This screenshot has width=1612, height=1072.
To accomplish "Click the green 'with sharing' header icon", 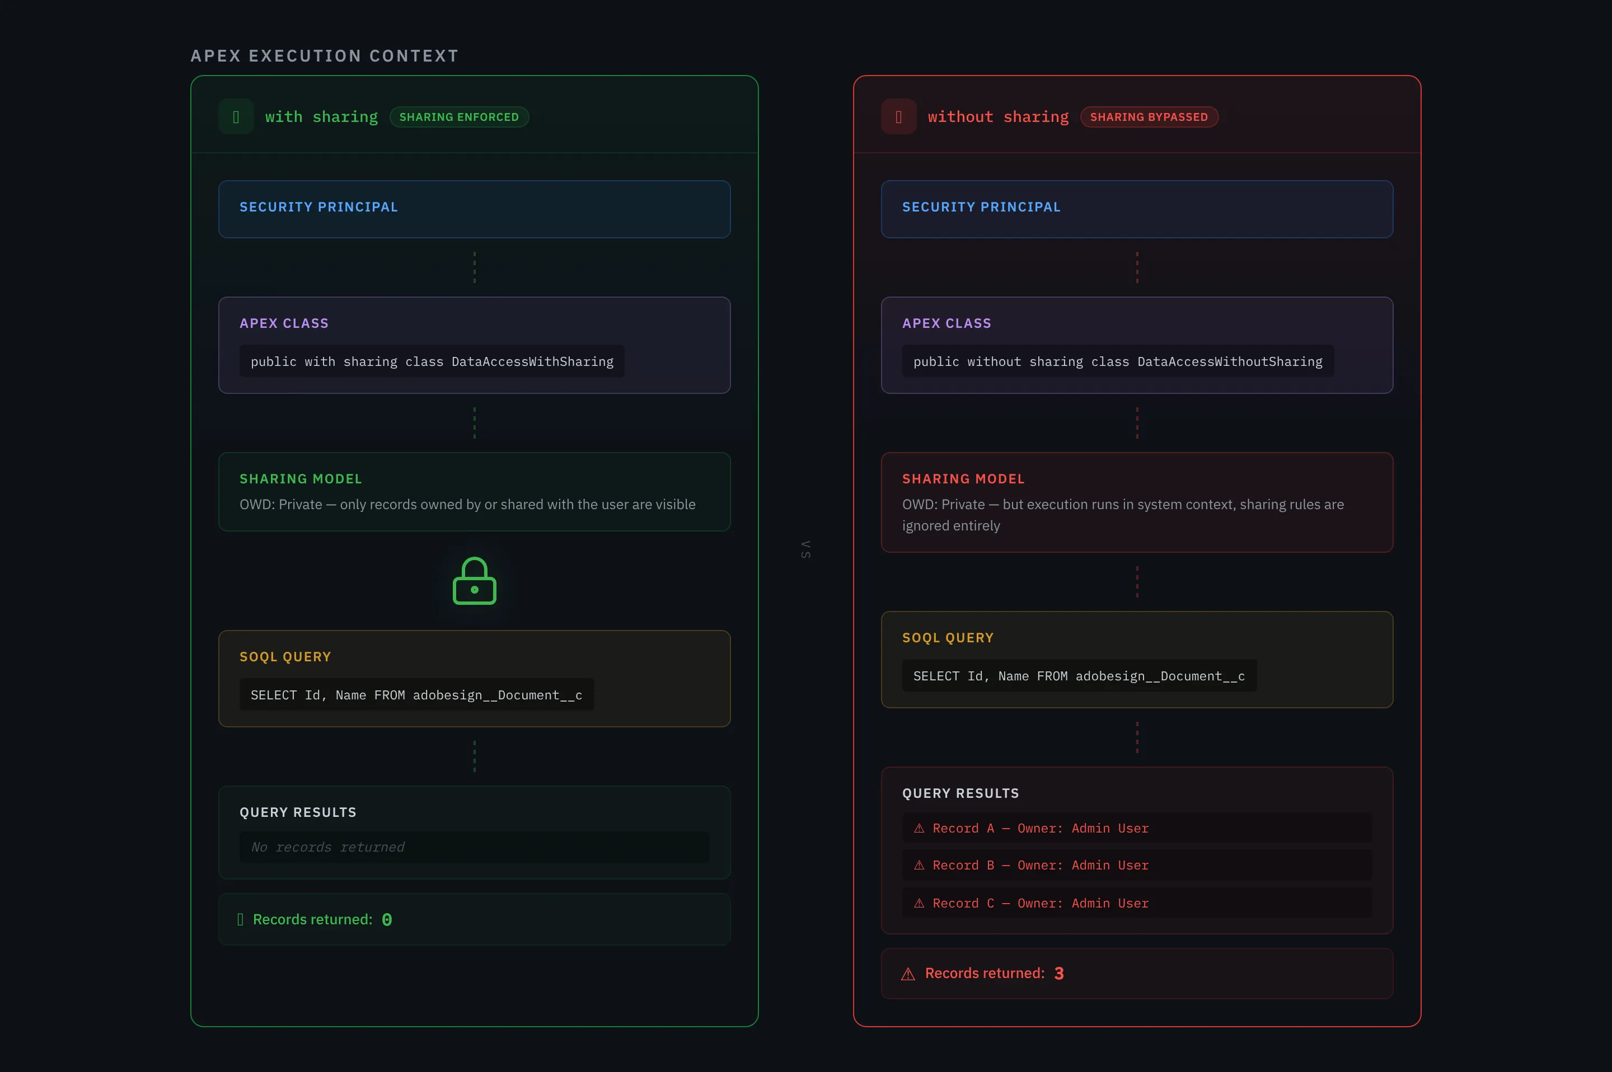I will [x=236, y=117].
